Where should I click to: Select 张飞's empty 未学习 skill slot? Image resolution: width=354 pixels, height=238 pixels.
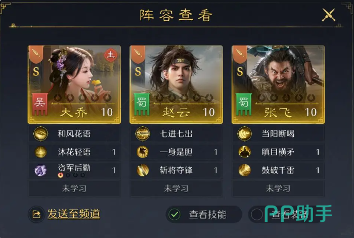pos(278,188)
